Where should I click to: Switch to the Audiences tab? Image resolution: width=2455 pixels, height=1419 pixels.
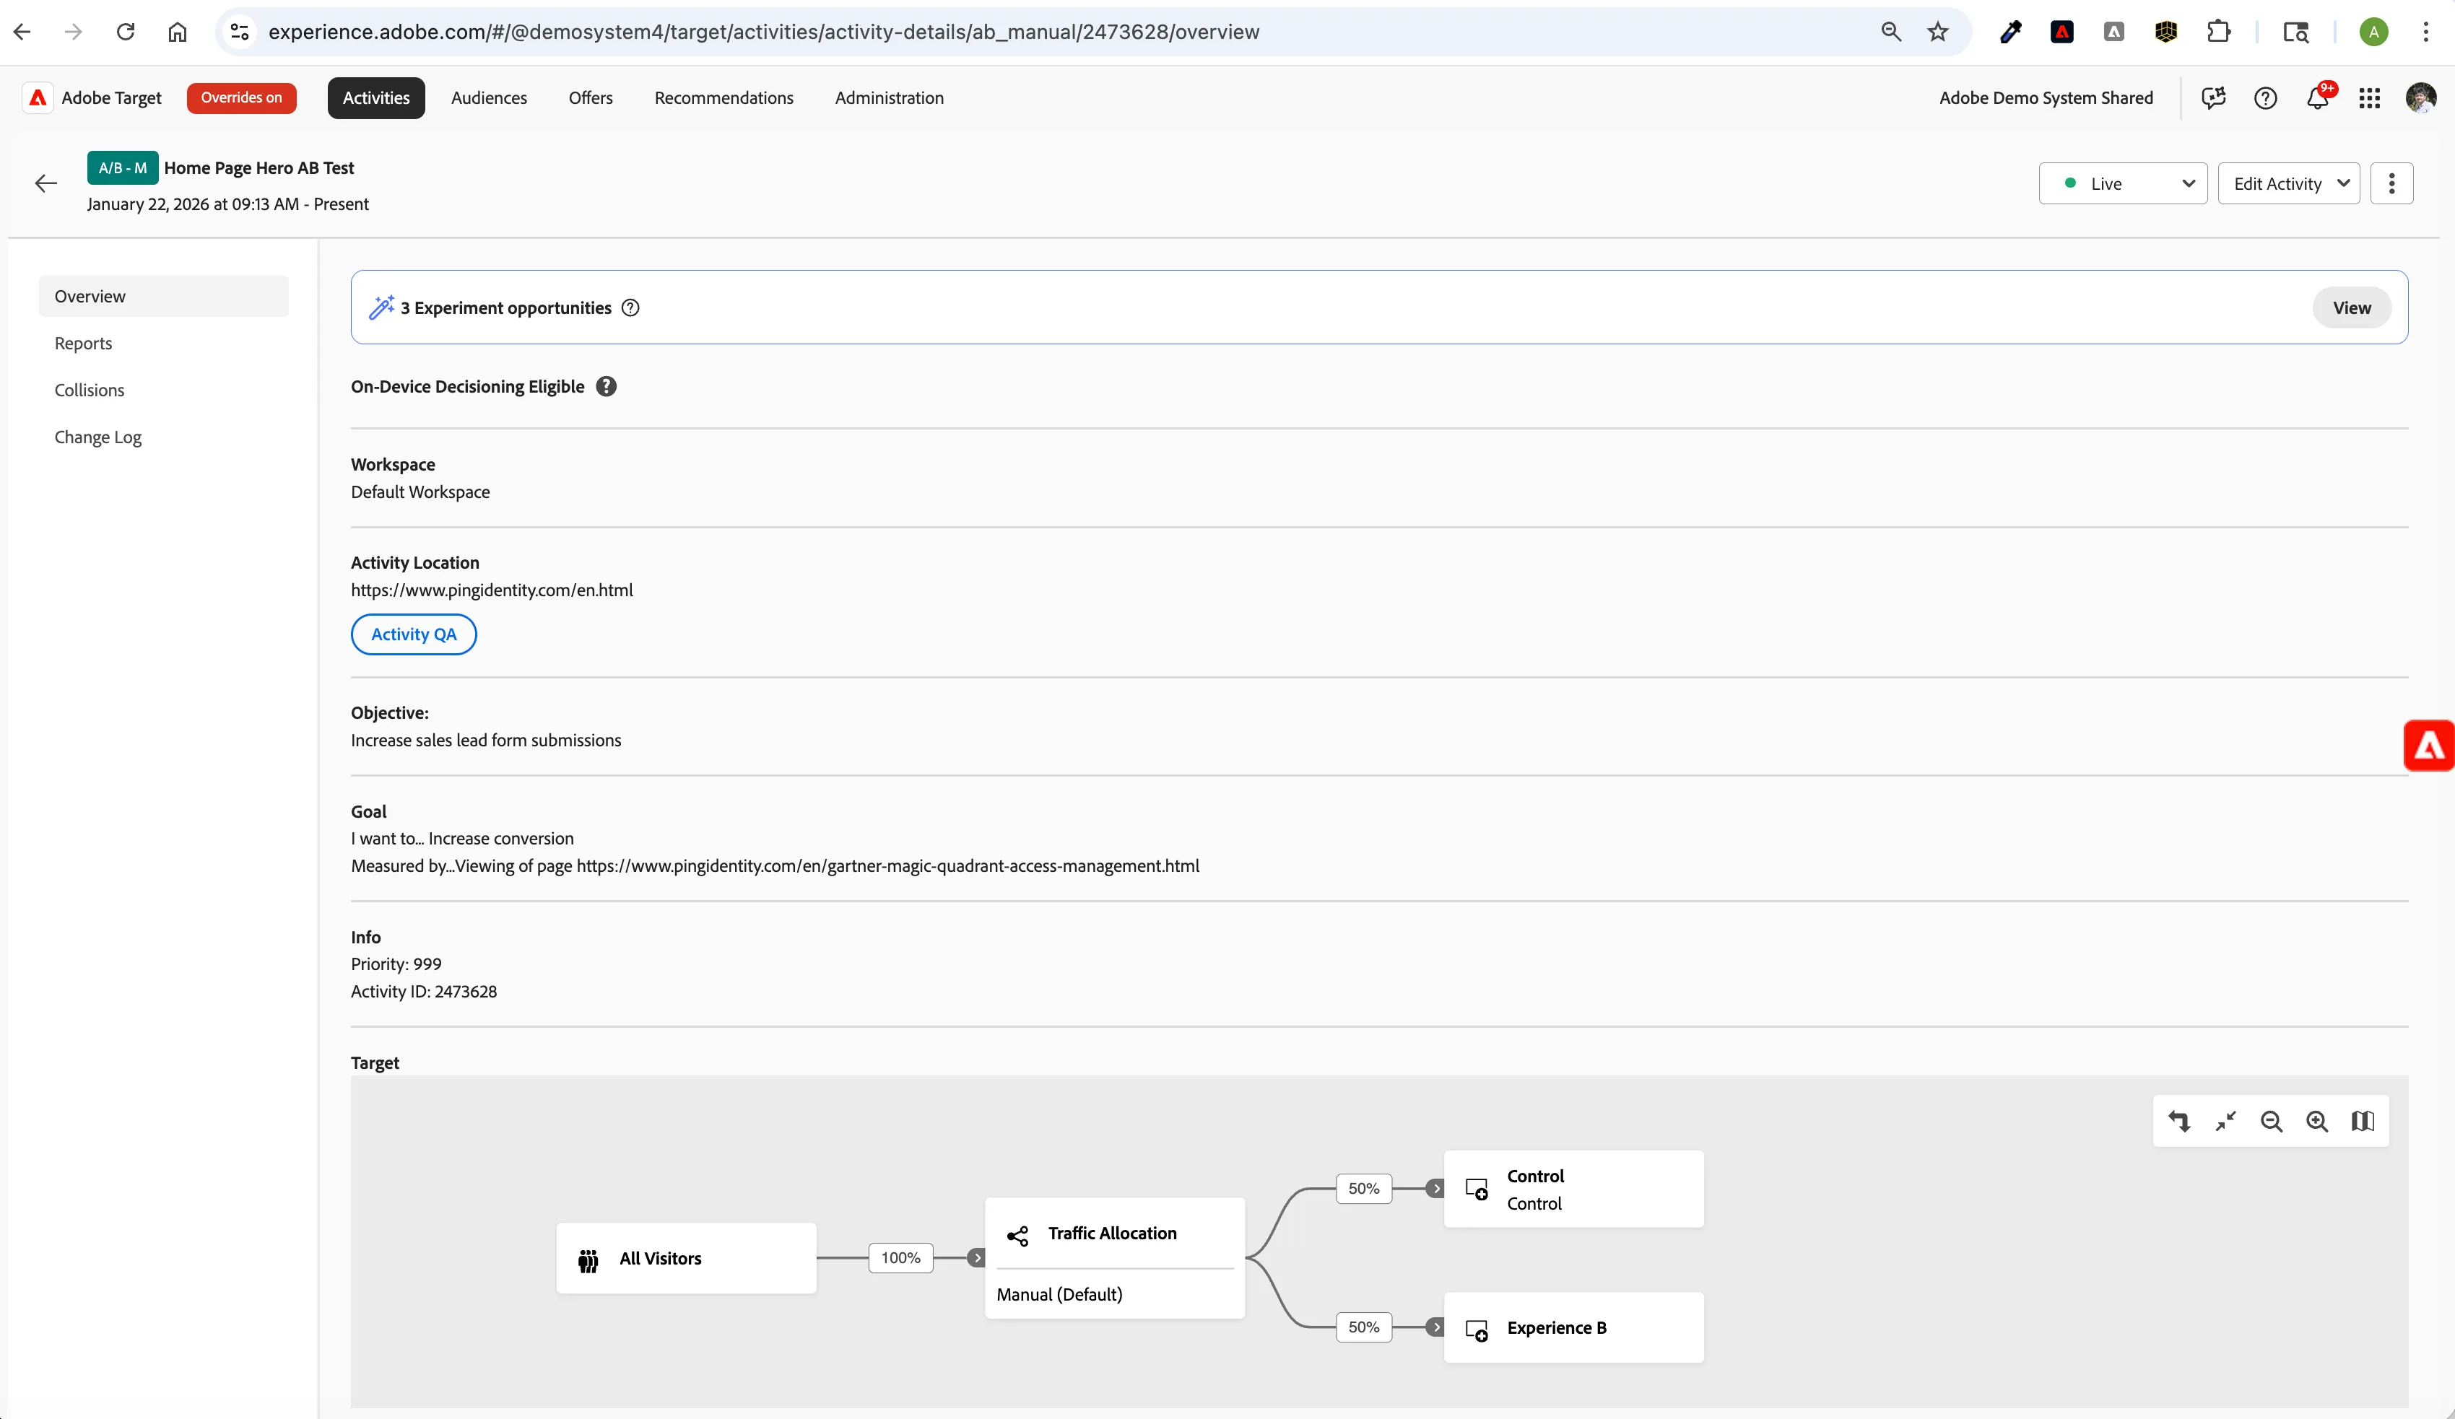489,98
